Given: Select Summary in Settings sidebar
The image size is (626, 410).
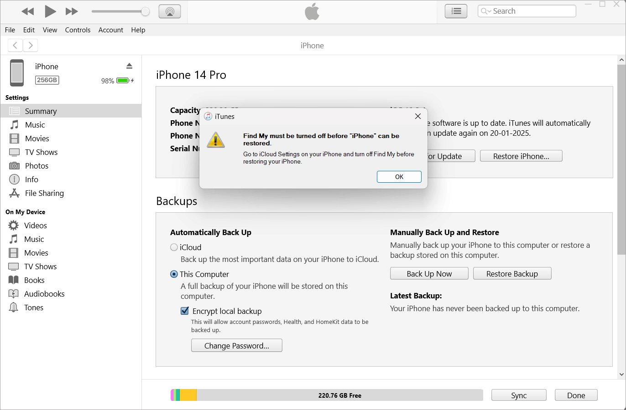Looking at the screenshot, I should click(71, 111).
